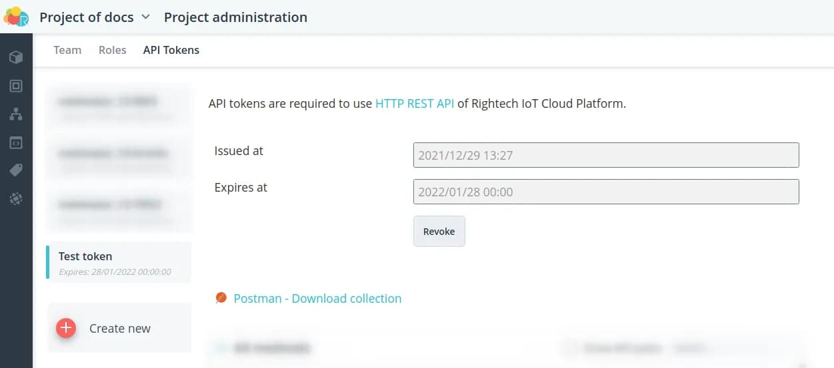Click the Postman - Download collection link
This screenshot has width=834, height=368.
[317, 299]
